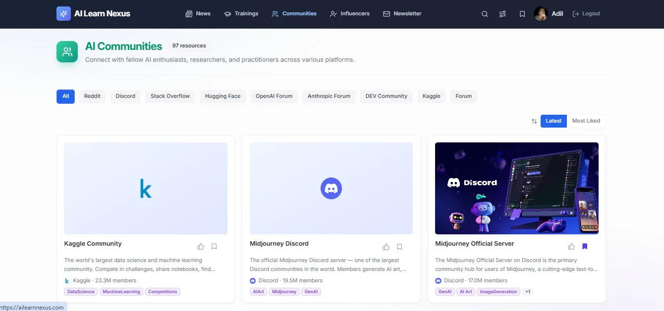Click the AIArt tag
Screen dimensions: 664x311
(x=258, y=292)
